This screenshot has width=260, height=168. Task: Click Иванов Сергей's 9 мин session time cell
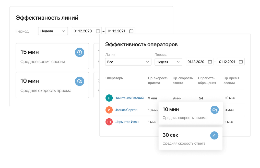click(229, 110)
